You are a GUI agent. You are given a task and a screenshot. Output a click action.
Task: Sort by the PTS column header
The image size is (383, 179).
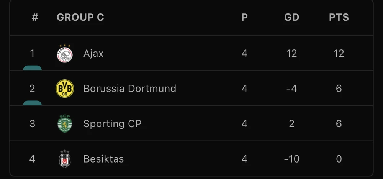[339, 17]
